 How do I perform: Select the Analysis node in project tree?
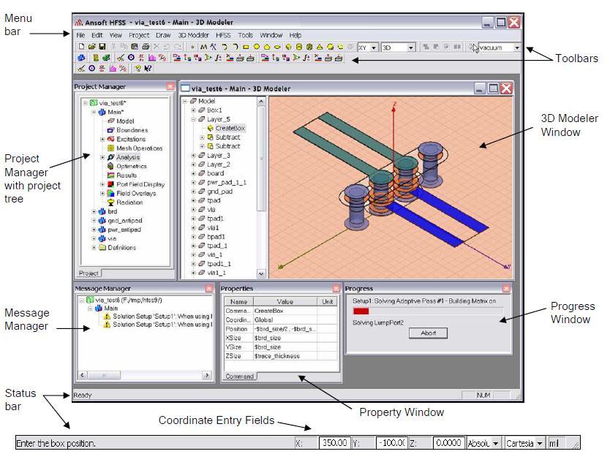click(128, 157)
